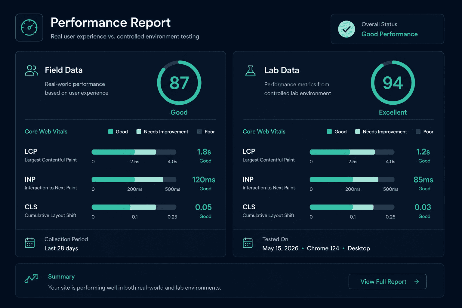Click the Good legend swatch in Field Data
The height and width of the screenshot is (308, 462).
[x=111, y=132]
